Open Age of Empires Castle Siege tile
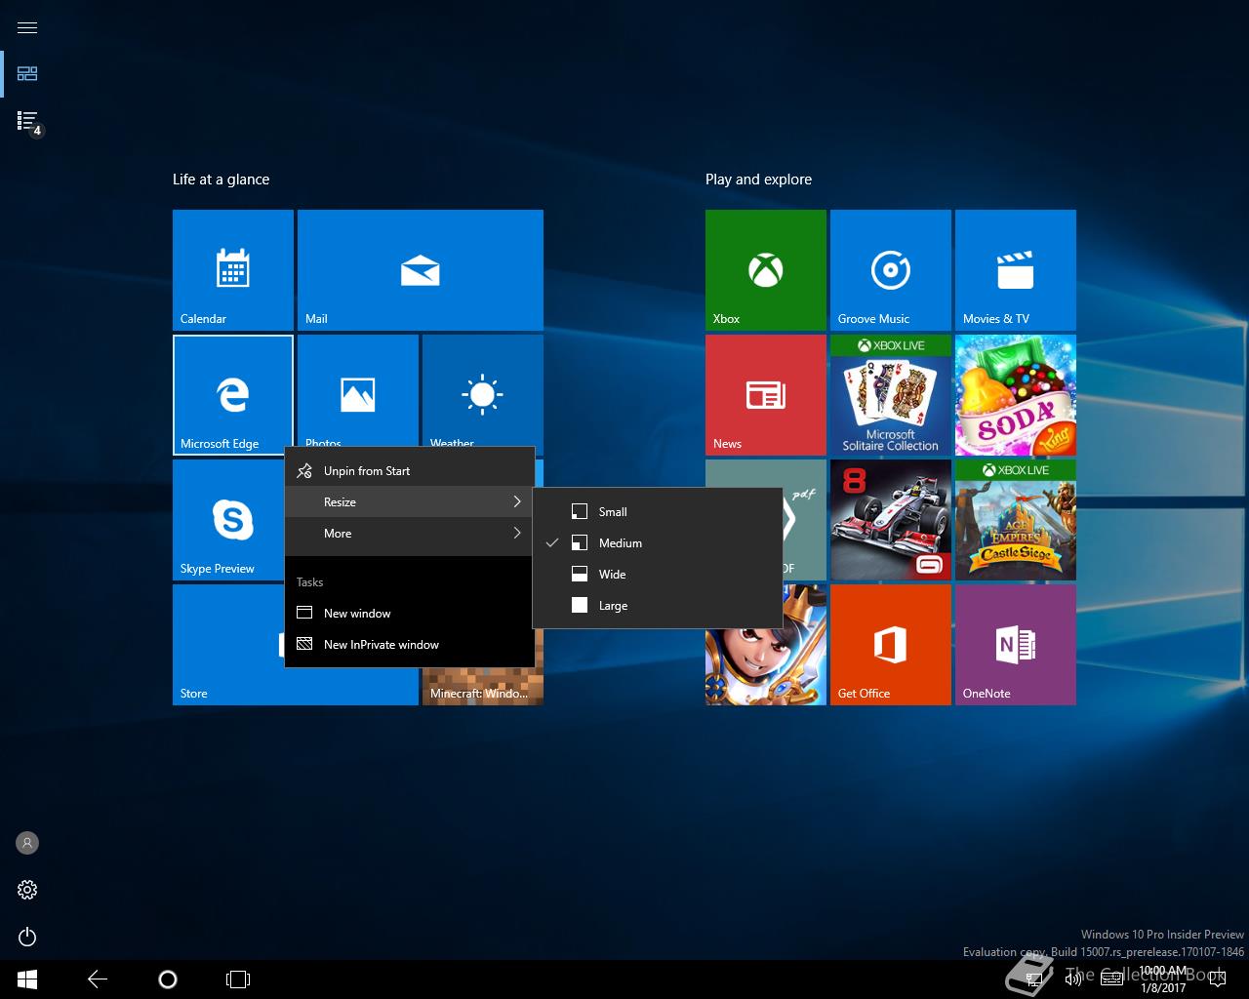Image resolution: width=1249 pixels, height=999 pixels. 1016,520
